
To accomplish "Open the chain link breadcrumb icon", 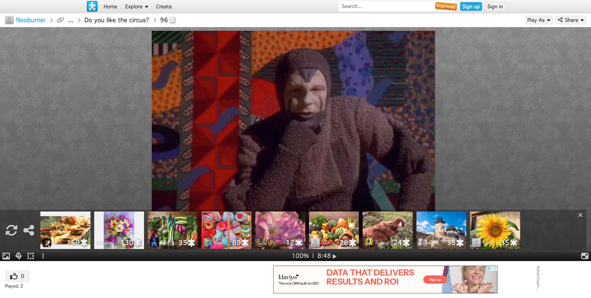I will coord(61,20).
